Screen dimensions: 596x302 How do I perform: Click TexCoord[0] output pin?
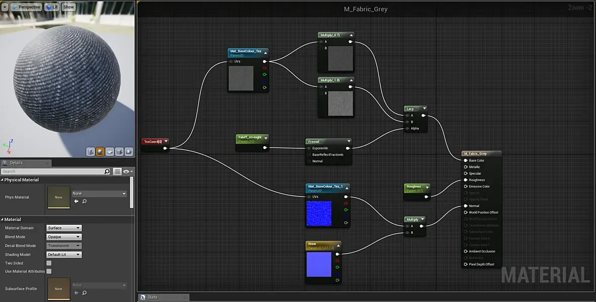(165, 148)
